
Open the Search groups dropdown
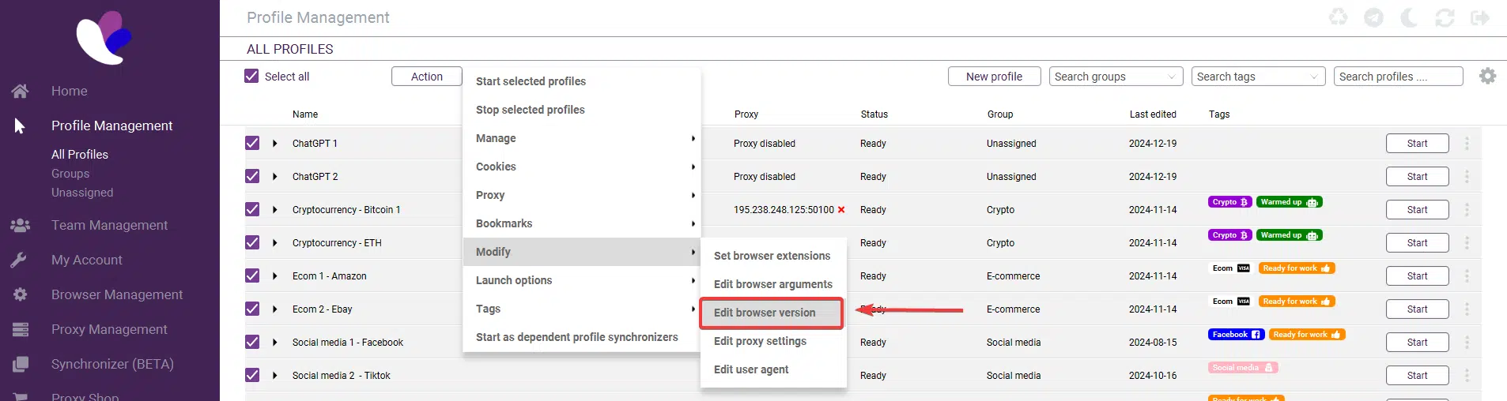point(1116,77)
